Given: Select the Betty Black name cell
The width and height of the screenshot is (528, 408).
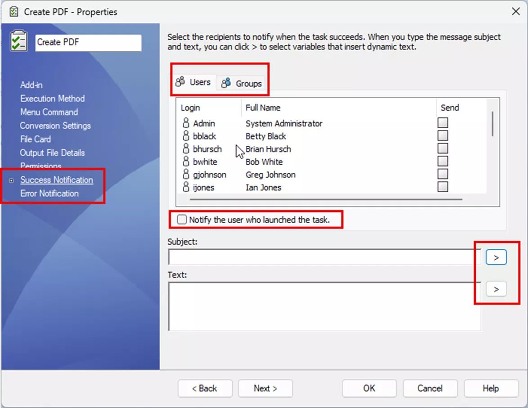Looking at the screenshot, I should coord(266,136).
